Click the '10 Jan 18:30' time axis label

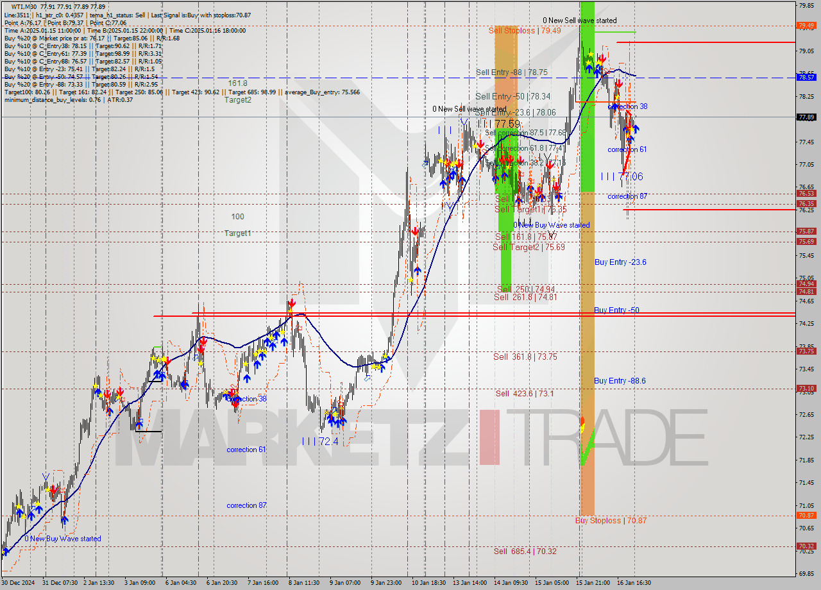[x=430, y=583]
